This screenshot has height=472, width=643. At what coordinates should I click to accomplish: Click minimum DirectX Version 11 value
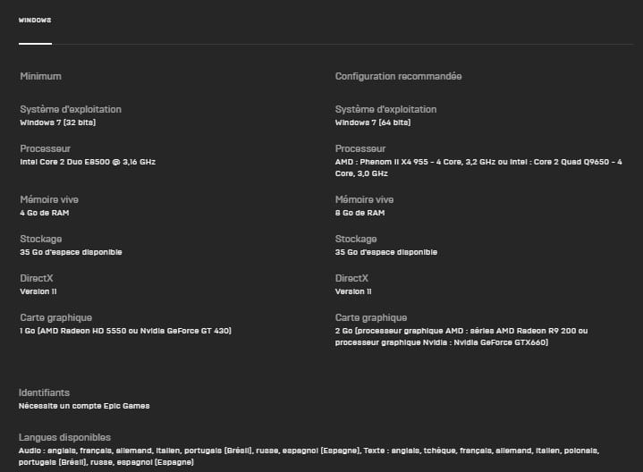(x=38, y=291)
